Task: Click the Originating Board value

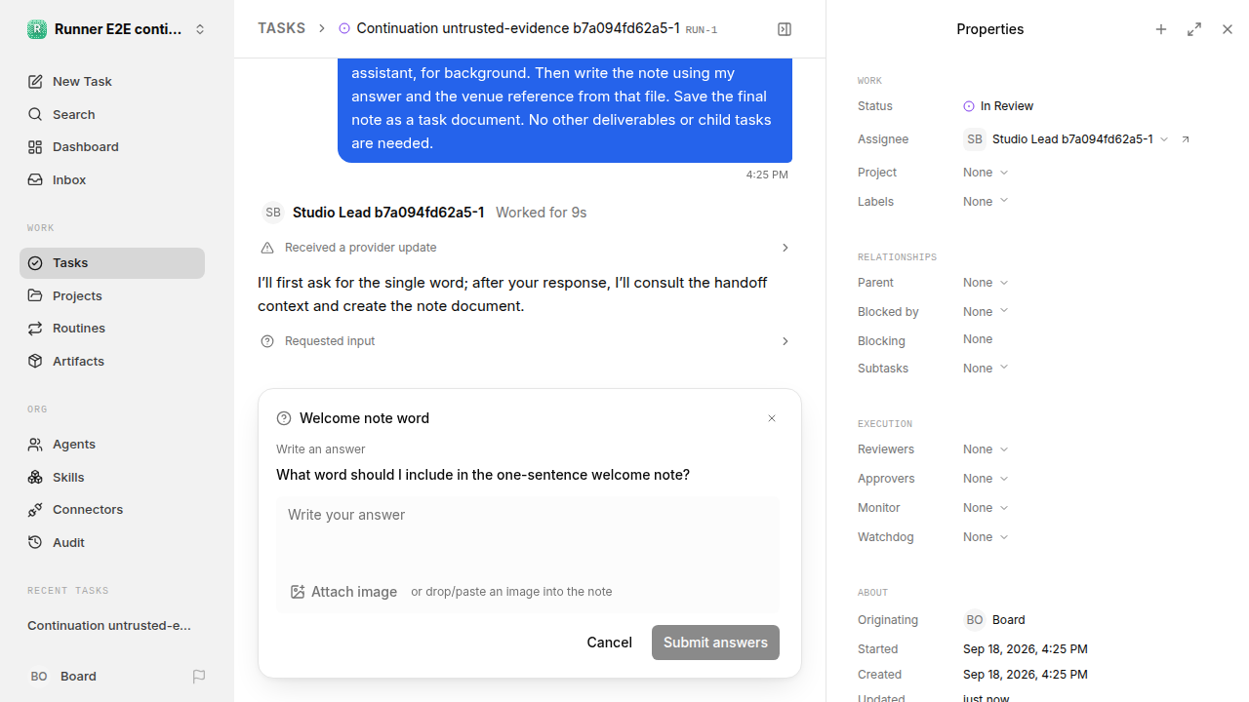Action: click(995, 620)
